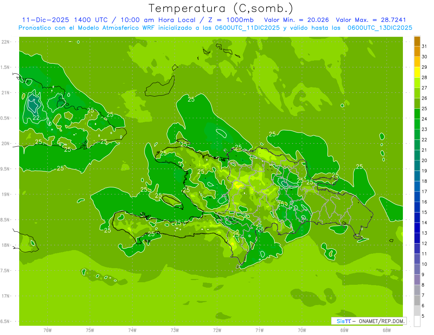Click the "10:00 am Hora Local" text
The image size is (434, 335).
click(x=157, y=20)
